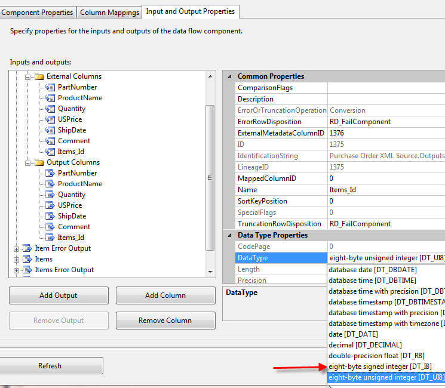Click the Refresh button
Viewport: 445px width, 388px height.
tap(50, 366)
